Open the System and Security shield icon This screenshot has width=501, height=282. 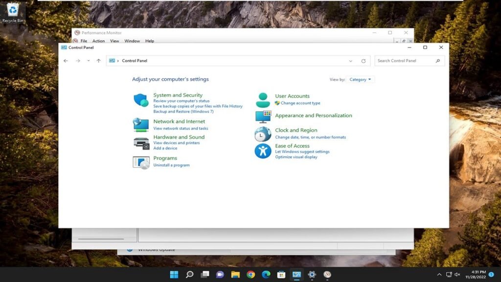click(141, 100)
